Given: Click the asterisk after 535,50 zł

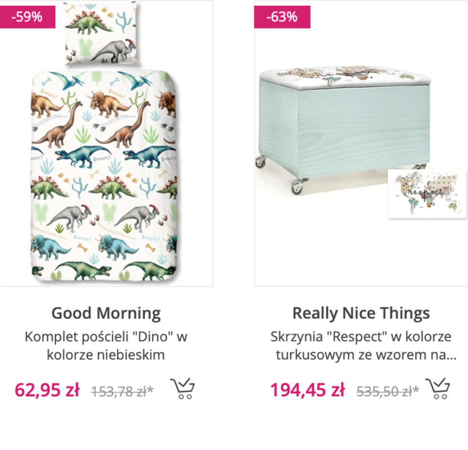Looking at the screenshot, I should 416,388.
